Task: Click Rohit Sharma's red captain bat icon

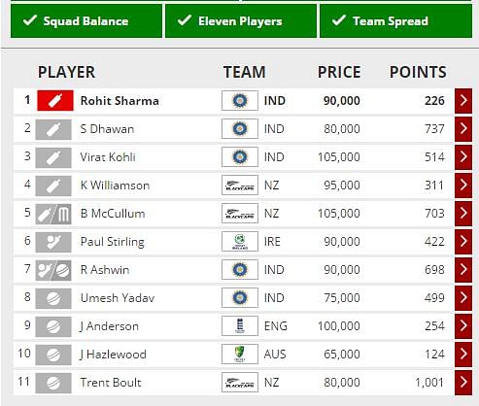Action: pos(55,101)
